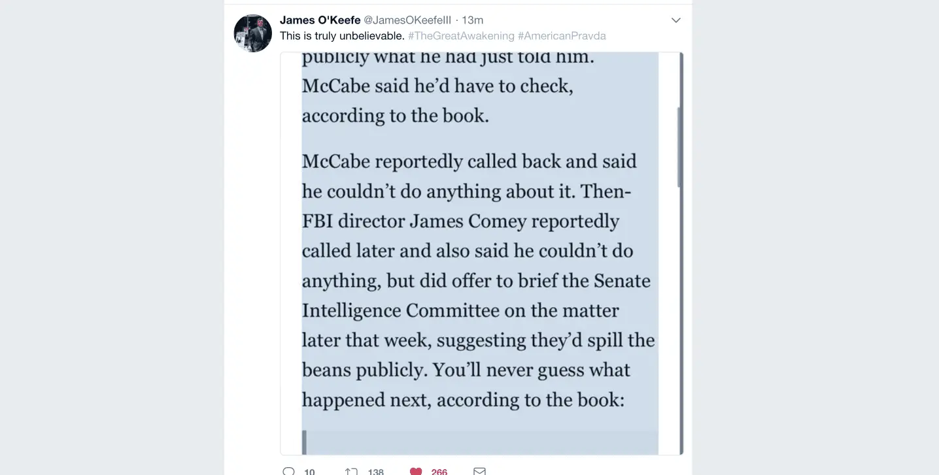Toggle the red heart like button
939x475 pixels.
point(416,471)
